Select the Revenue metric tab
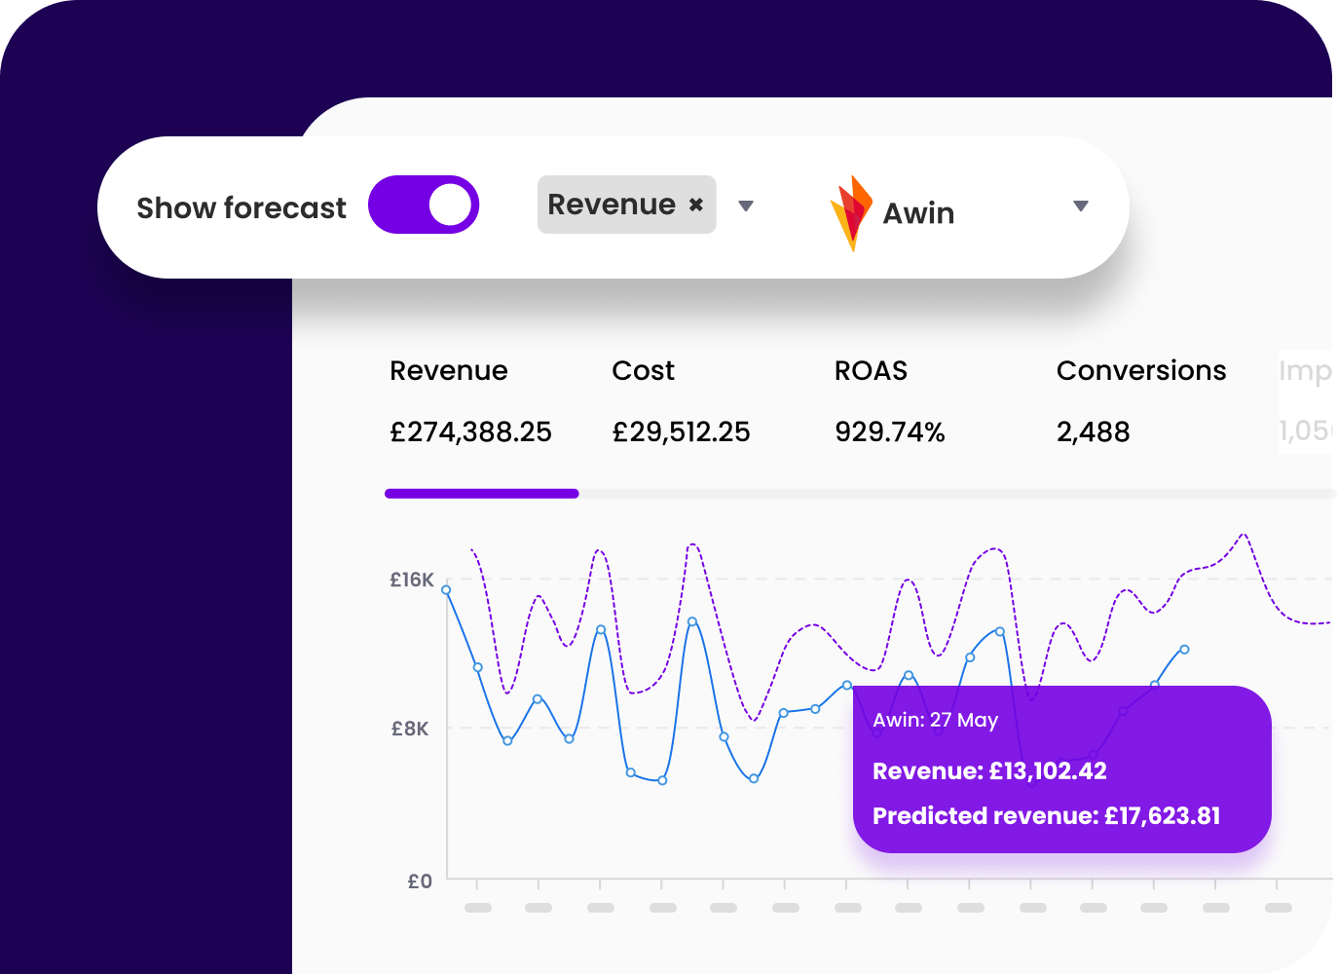Image resolution: width=1338 pixels, height=974 pixels. (x=449, y=370)
